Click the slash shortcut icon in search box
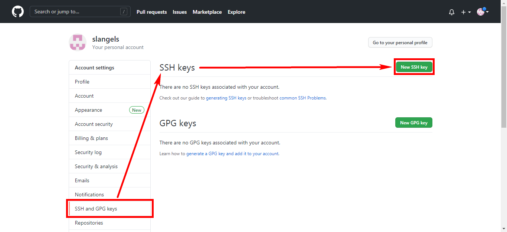The image size is (507, 232). (x=124, y=12)
